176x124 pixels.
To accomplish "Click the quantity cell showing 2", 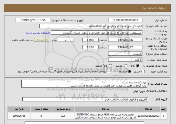I will coord(41,116).
